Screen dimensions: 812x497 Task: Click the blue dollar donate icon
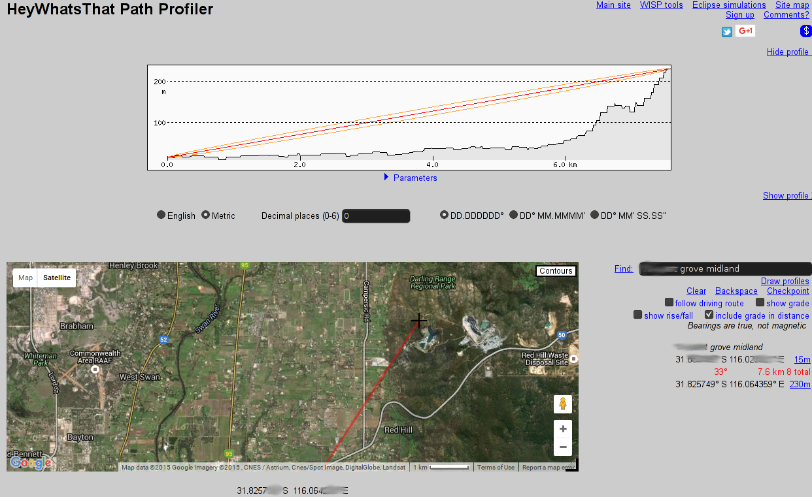tap(806, 31)
